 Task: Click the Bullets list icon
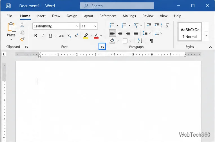112,25
